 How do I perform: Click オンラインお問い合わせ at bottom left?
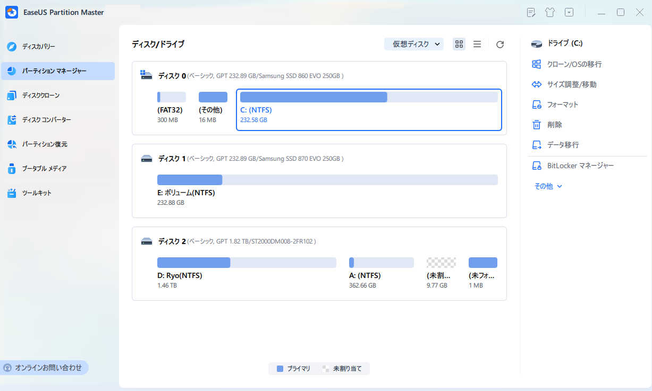[44, 368]
